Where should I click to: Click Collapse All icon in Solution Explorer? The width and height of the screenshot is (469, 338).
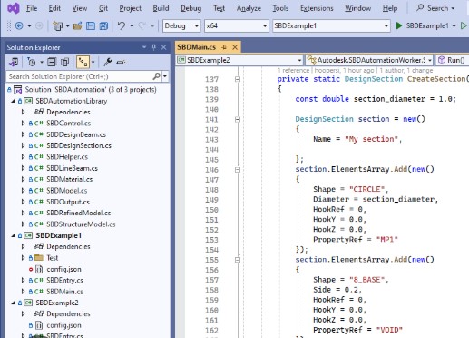click(x=52, y=63)
